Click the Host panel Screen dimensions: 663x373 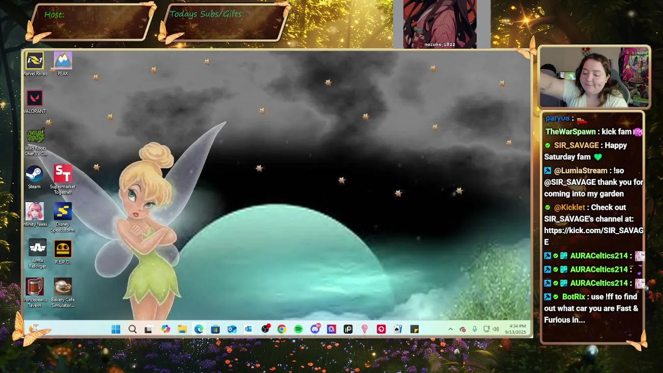pos(92,23)
